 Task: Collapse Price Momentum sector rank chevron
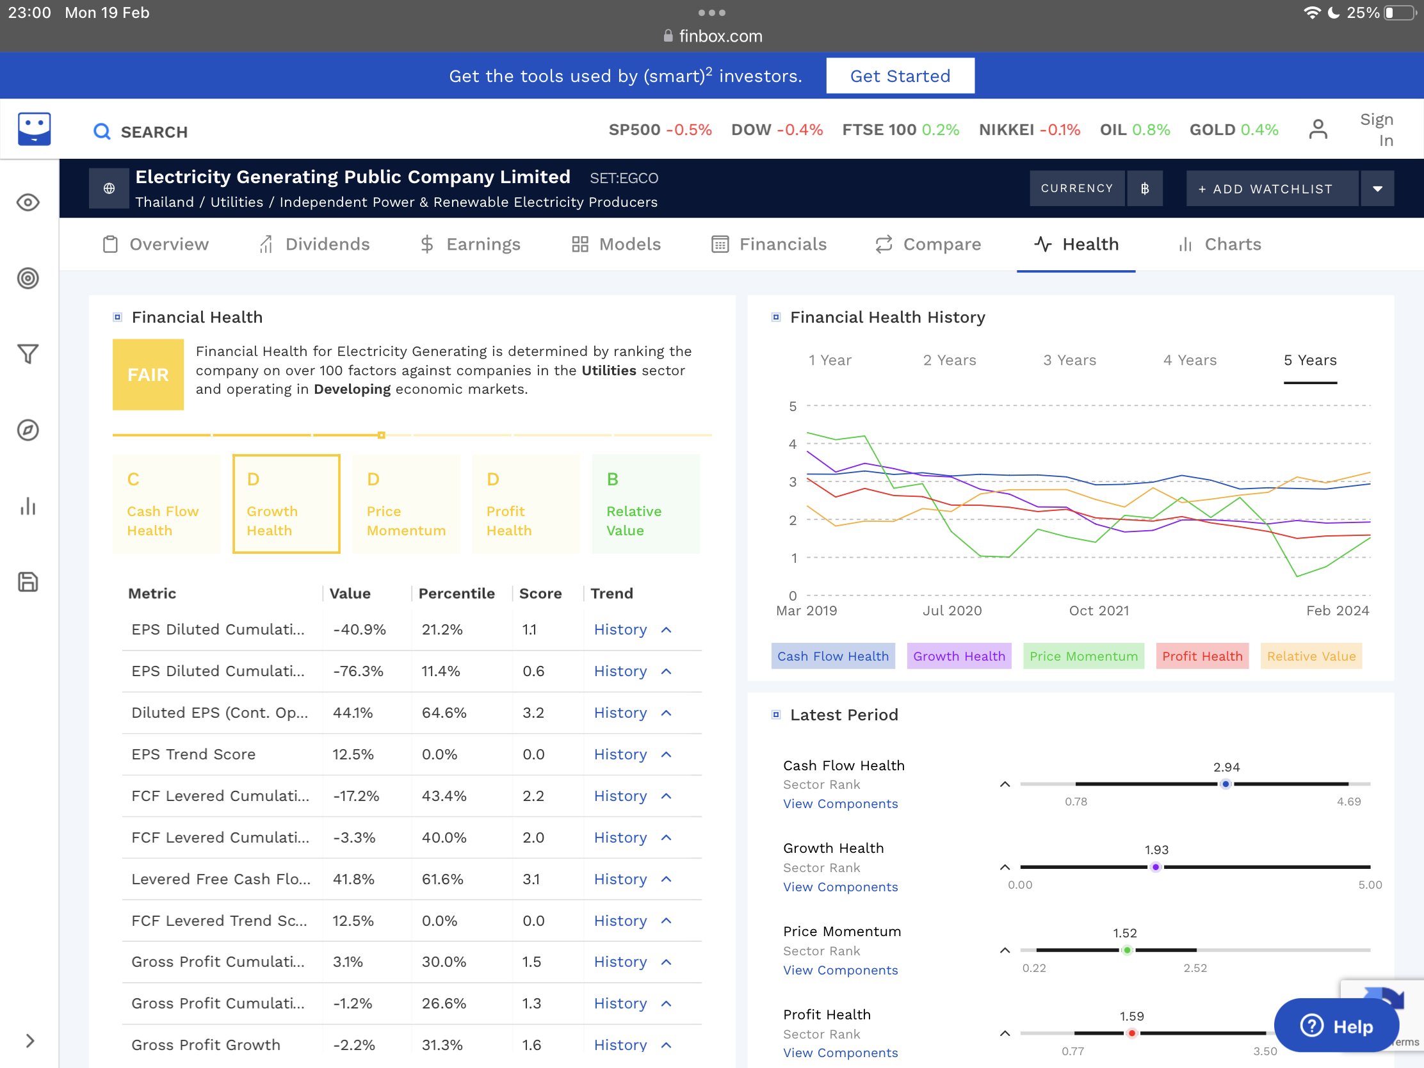point(1005,950)
